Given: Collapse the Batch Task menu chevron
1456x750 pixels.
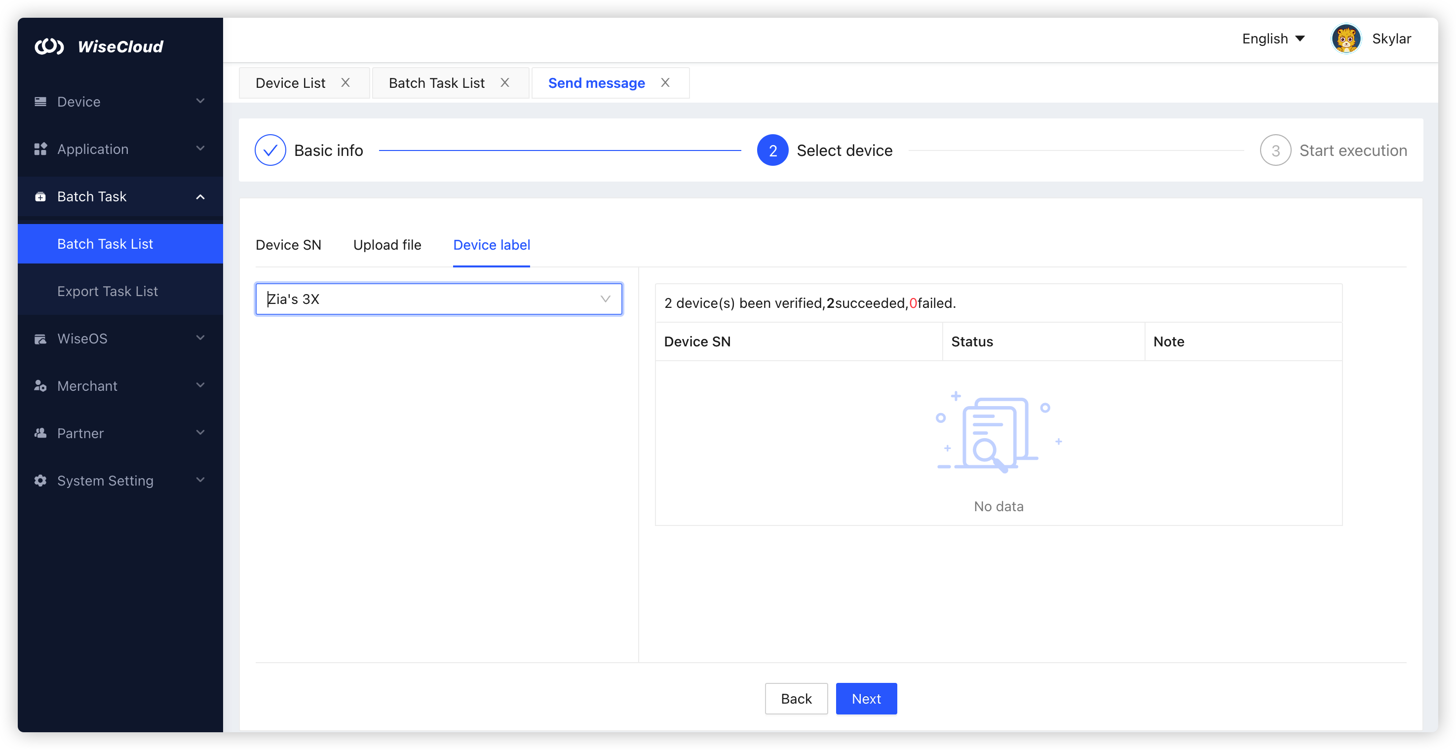Looking at the screenshot, I should pos(200,197).
